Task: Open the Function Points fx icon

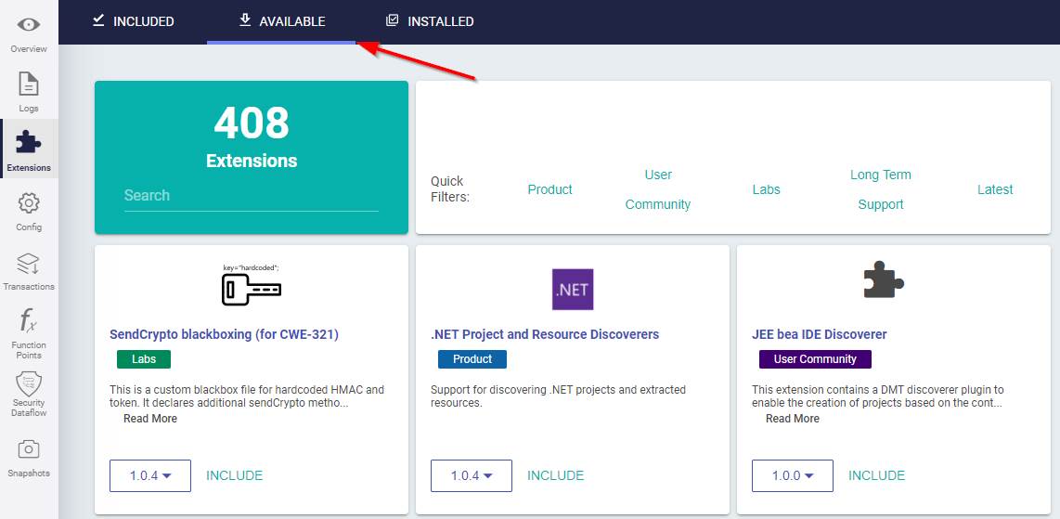Action: 29,322
